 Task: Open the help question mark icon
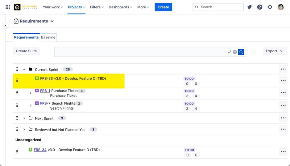click(260, 7)
